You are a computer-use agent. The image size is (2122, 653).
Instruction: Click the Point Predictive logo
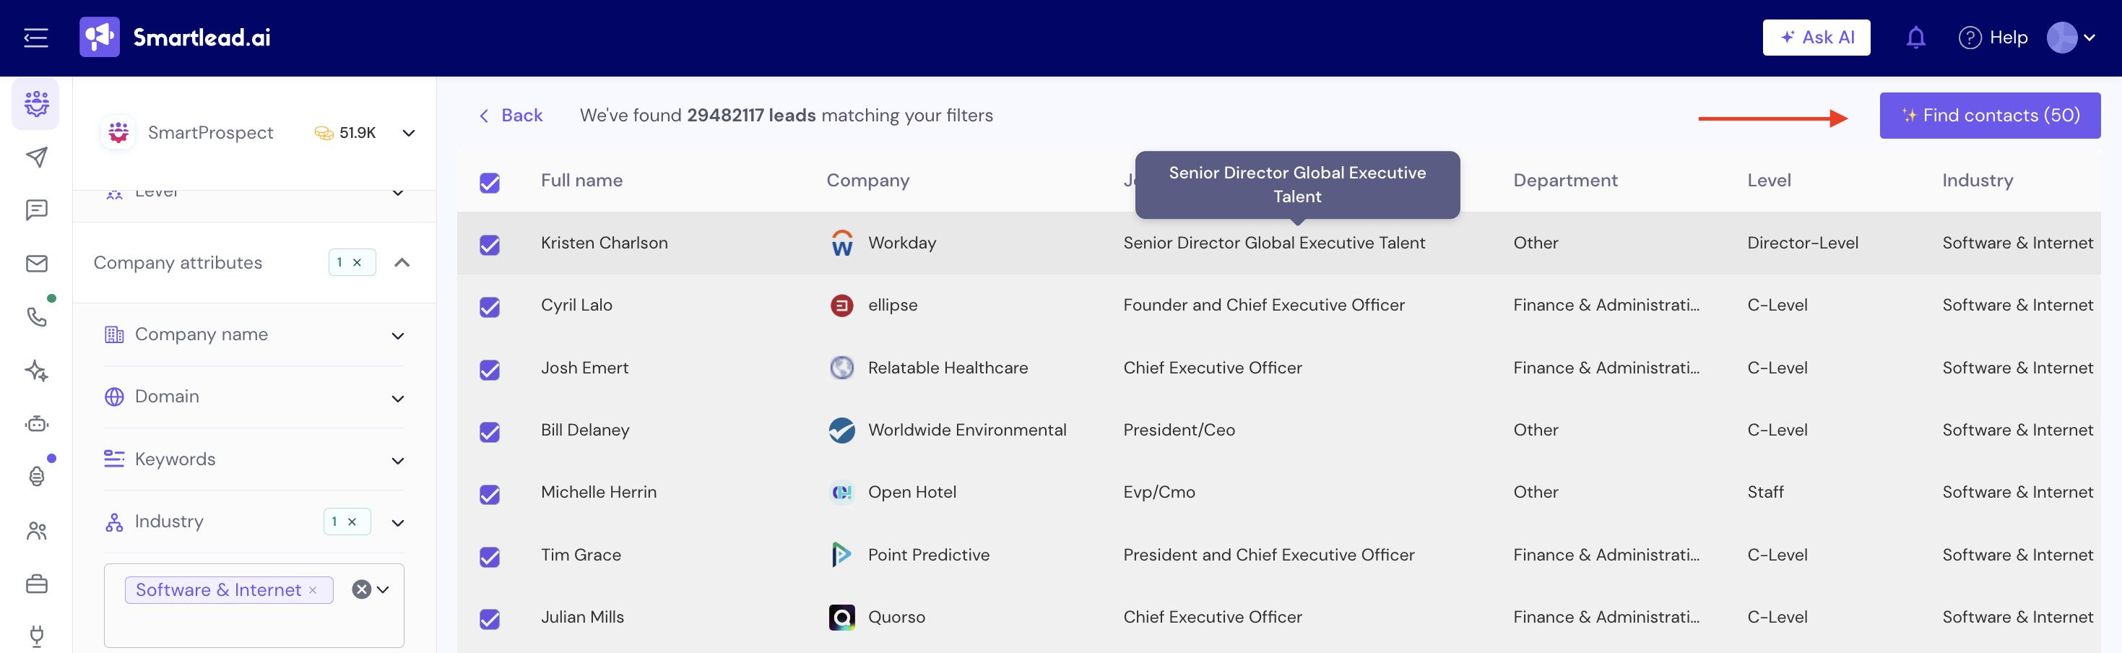click(841, 555)
